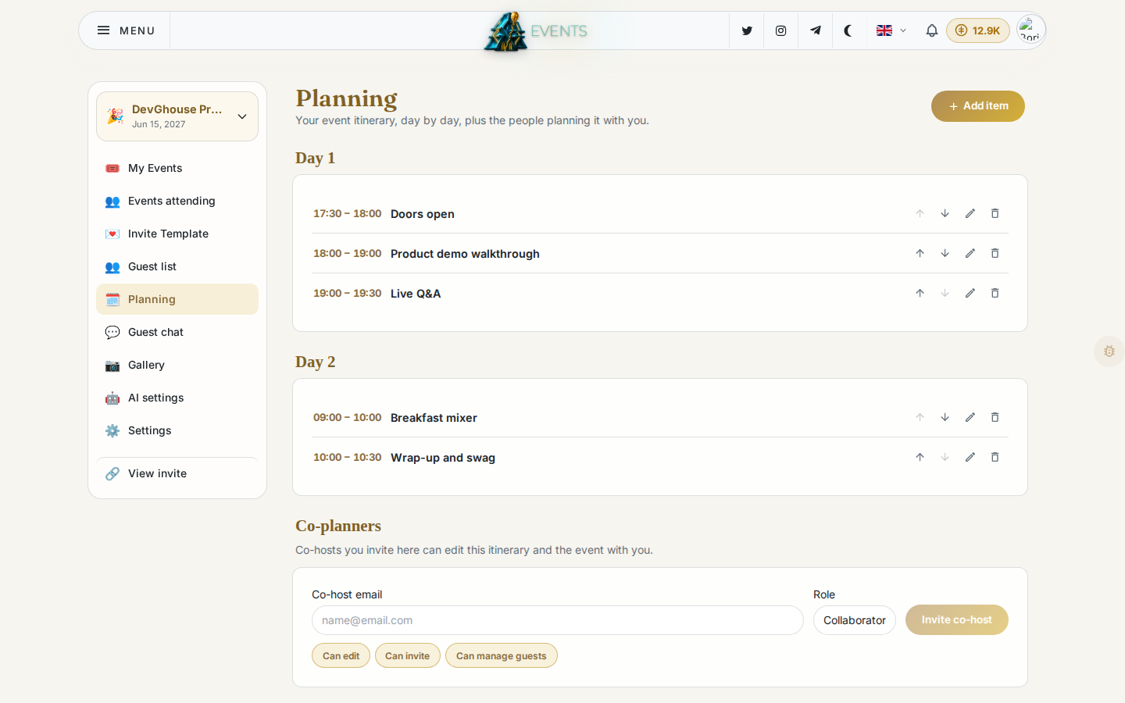Image resolution: width=1125 pixels, height=703 pixels.
Task: Toggle dark mode moon icon
Action: click(x=848, y=30)
